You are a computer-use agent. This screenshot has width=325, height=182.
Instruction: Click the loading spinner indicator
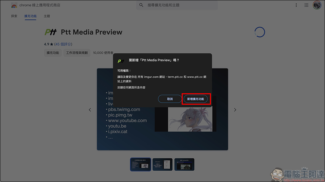(259, 32)
